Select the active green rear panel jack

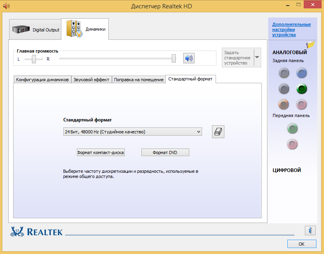point(301,89)
